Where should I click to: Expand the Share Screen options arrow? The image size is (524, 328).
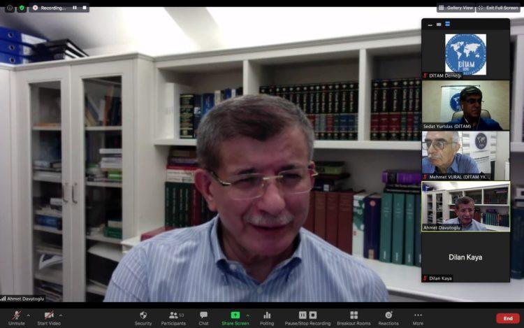pos(247,315)
